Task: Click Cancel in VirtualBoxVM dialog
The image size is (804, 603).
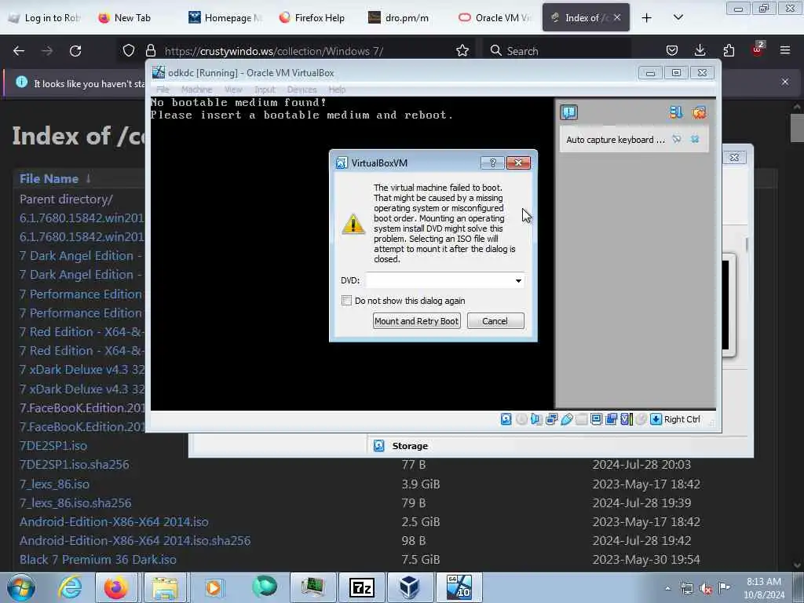Action: click(495, 321)
